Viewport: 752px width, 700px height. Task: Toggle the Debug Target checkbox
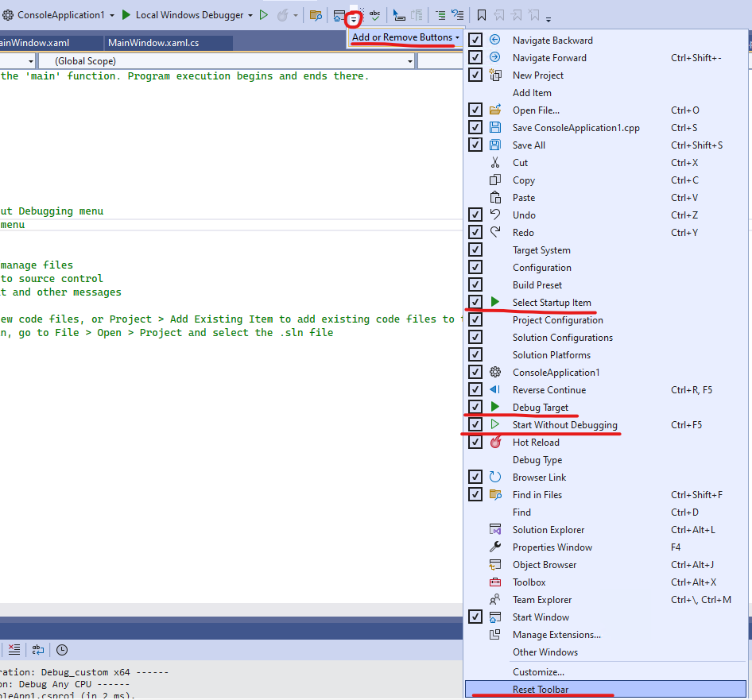tap(475, 407)
